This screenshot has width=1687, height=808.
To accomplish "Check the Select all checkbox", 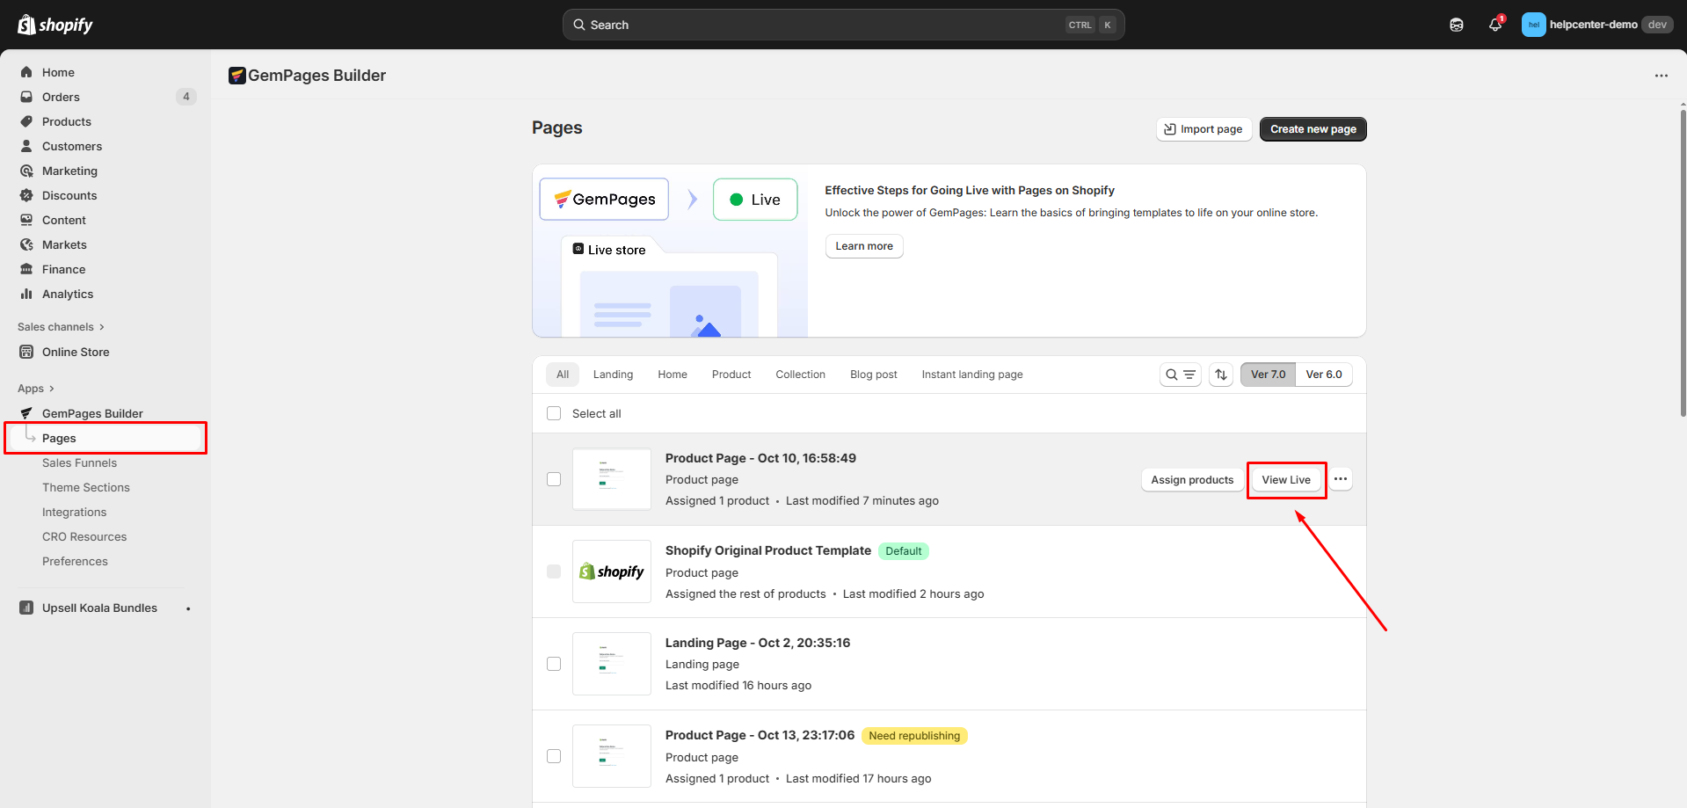I will 554,413.
